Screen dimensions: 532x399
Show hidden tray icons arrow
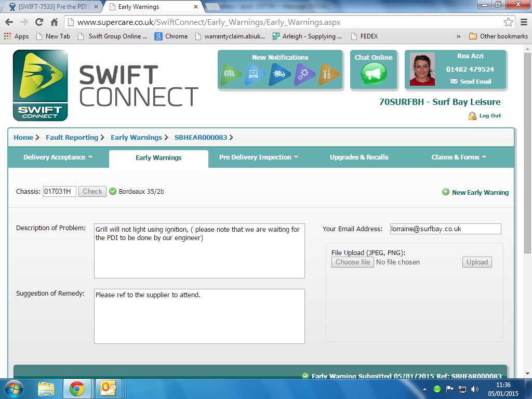tap(424, 389)
